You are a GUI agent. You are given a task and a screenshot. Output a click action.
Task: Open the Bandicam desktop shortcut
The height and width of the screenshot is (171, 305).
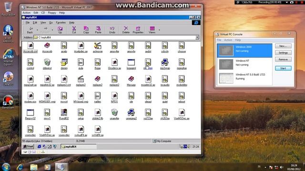pyautogui.click(x=8, y=102)
